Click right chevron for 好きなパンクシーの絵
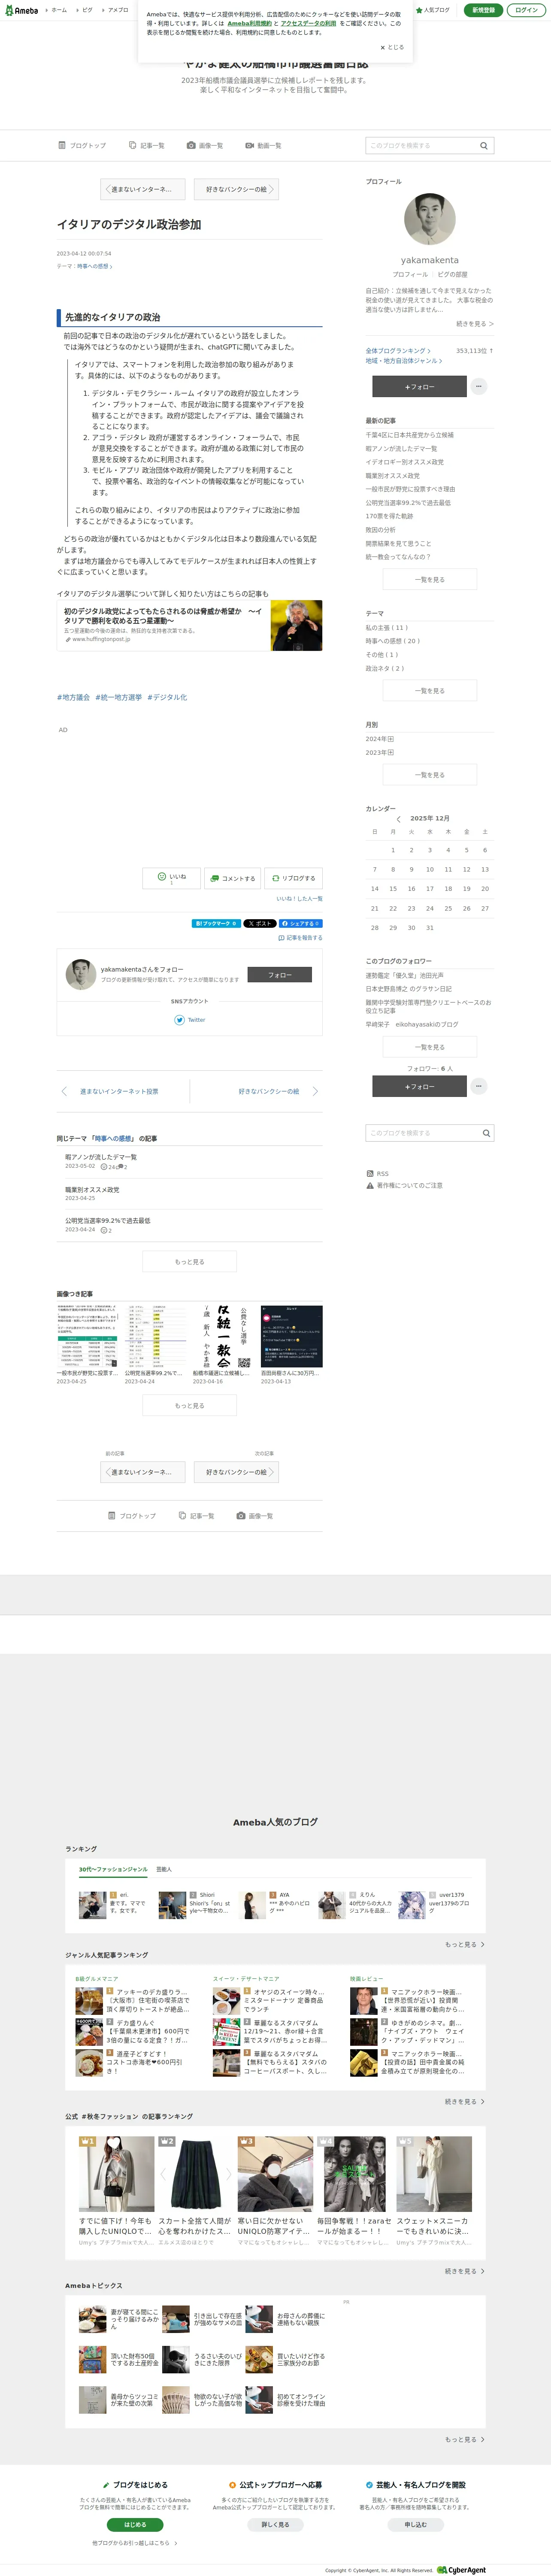Screen dimensions: 551x2576 coord(315,1091)
